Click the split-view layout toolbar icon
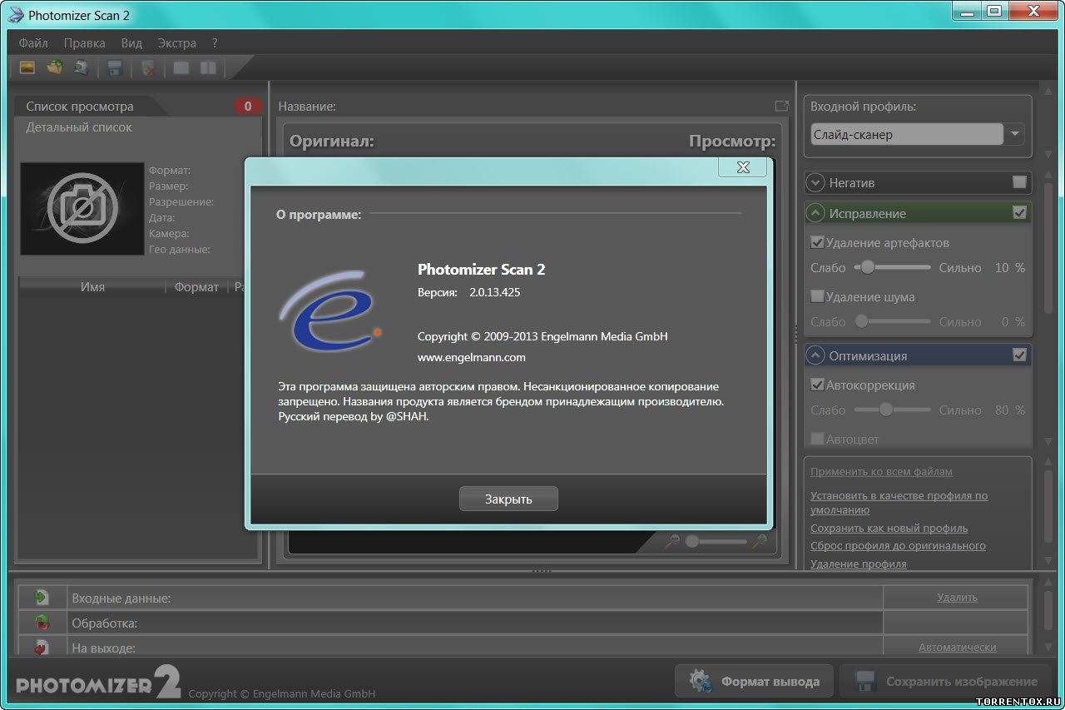The width and height of the screenshot is (1065, 710). pyautogui.click(x=208, y=68)
